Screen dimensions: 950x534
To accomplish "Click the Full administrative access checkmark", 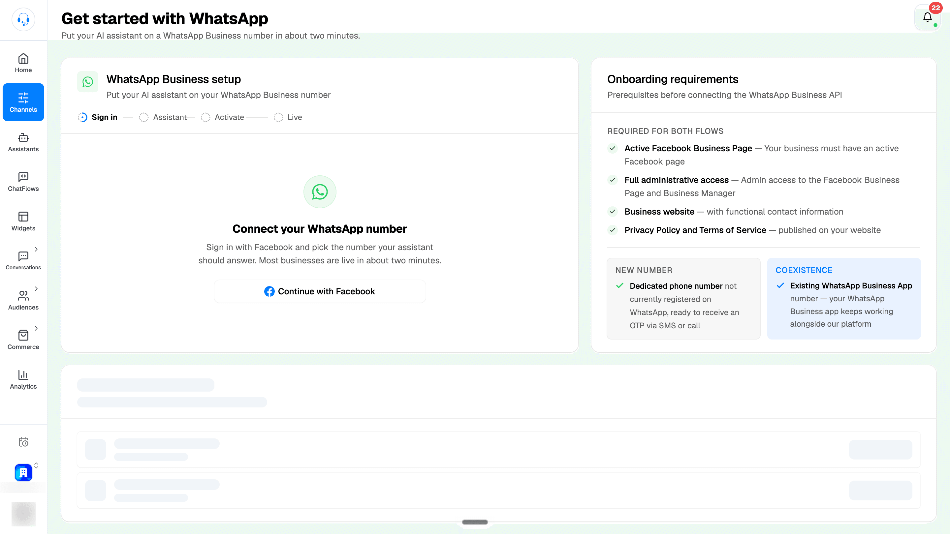I will tap(613, 180).
